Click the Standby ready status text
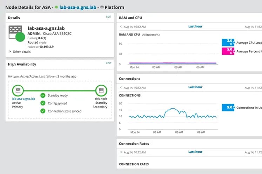This screenshot has width=262, height=174. pos(58,95)
